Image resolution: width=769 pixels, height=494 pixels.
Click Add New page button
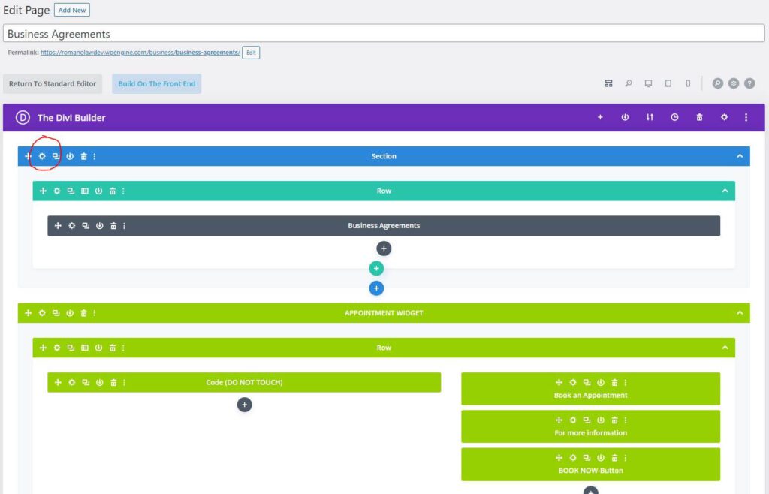(x=72, y=10)
